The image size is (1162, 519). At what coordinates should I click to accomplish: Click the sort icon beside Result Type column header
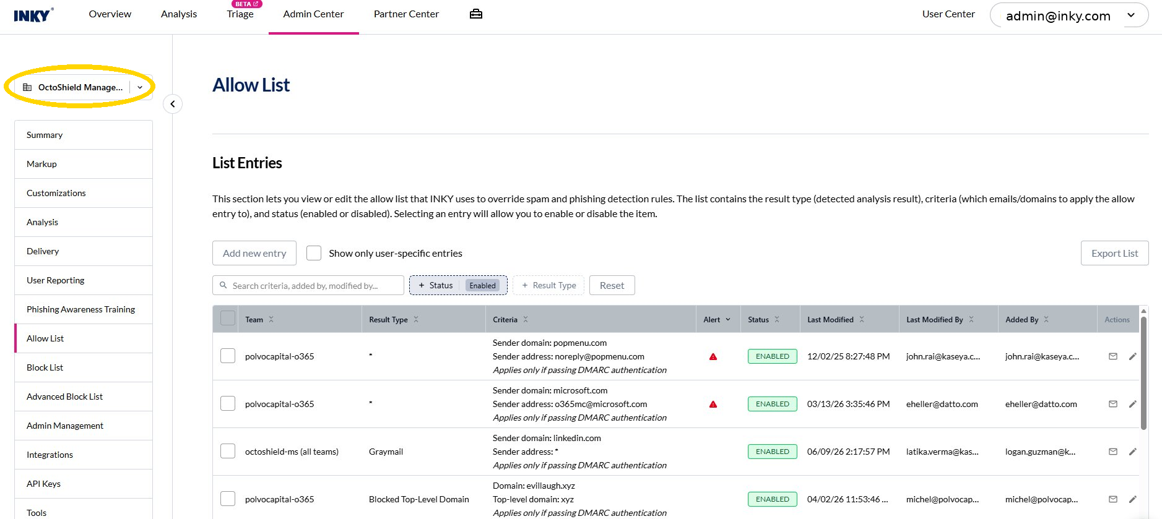click(x=416, y=319)
